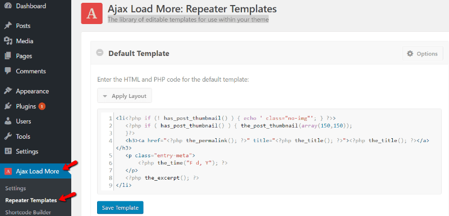Viewport: 449px width, 216px height.
Task: Click the Appearance paintbrush icon
Action: click(8, 91)
